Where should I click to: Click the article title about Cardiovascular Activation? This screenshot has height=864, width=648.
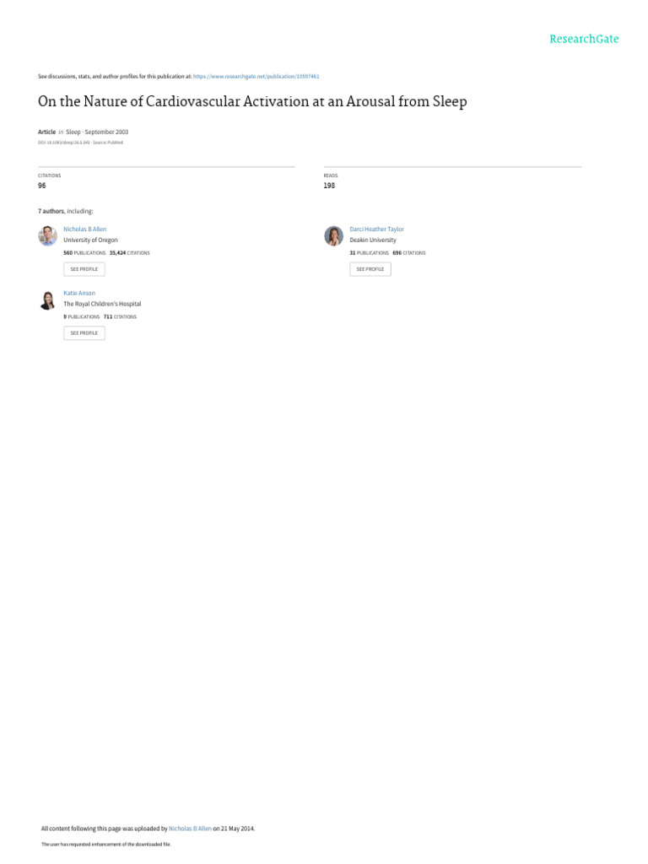[252, 101]
